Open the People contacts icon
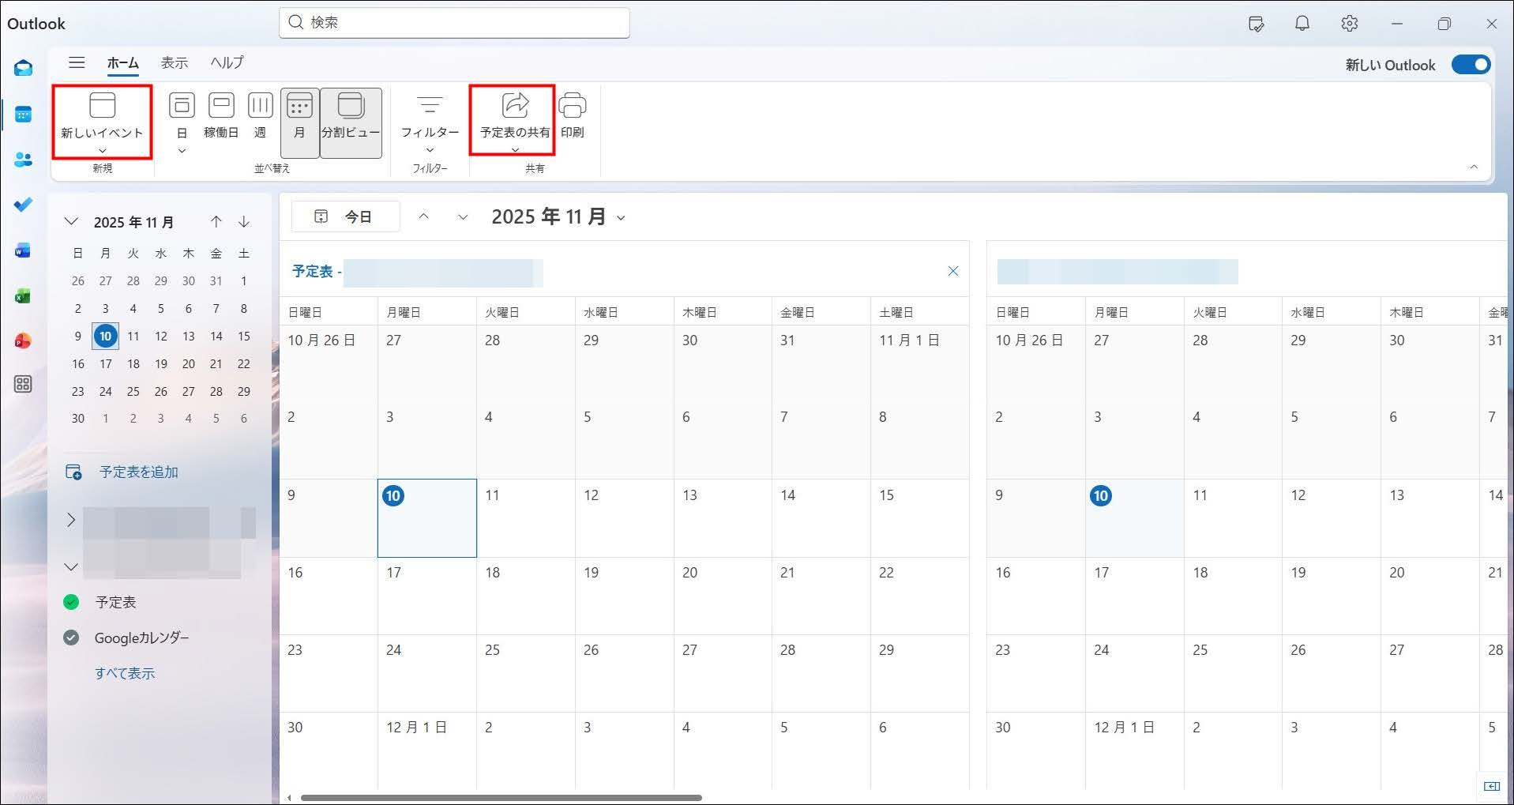 [x=23, y=160]
